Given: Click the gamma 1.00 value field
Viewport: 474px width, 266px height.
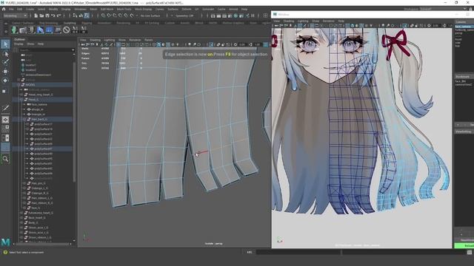Looking at the screenshot, I should tap(257, 44).
